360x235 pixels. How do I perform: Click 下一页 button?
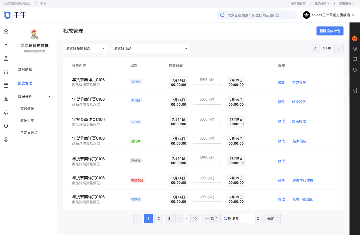pos(211,219)
